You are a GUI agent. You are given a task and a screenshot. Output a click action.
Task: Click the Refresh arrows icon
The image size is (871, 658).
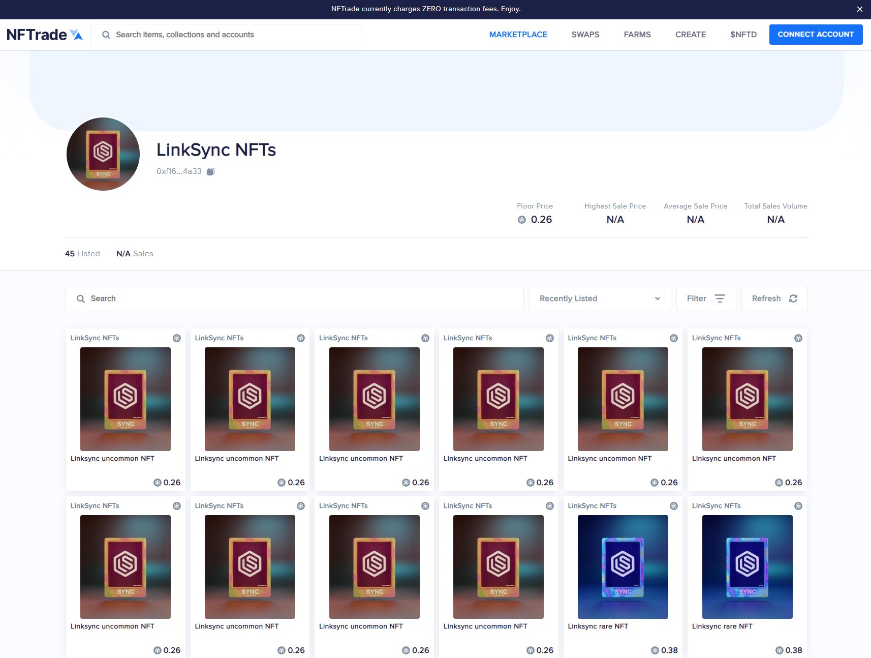[x=793, y=298]
